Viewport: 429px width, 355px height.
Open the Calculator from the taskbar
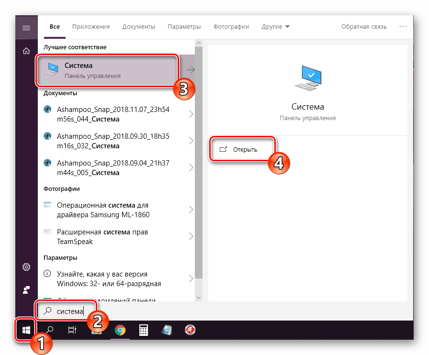(x=143, y=330)
